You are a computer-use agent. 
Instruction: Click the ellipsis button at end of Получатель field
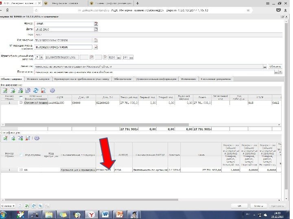(x=276, y=72)
